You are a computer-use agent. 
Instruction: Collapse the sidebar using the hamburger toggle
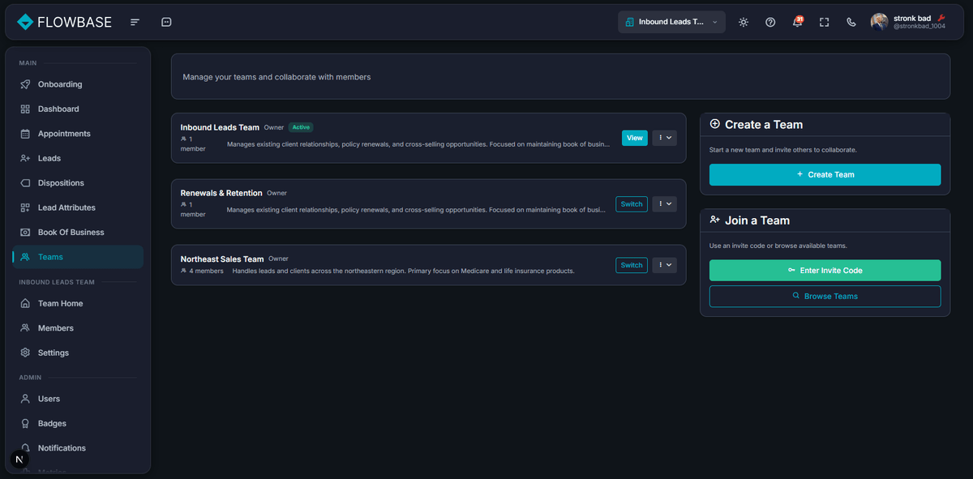(135, 22)
